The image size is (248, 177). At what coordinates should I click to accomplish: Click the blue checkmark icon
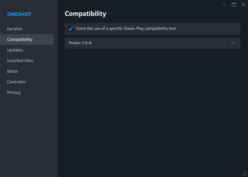[71, 29]
